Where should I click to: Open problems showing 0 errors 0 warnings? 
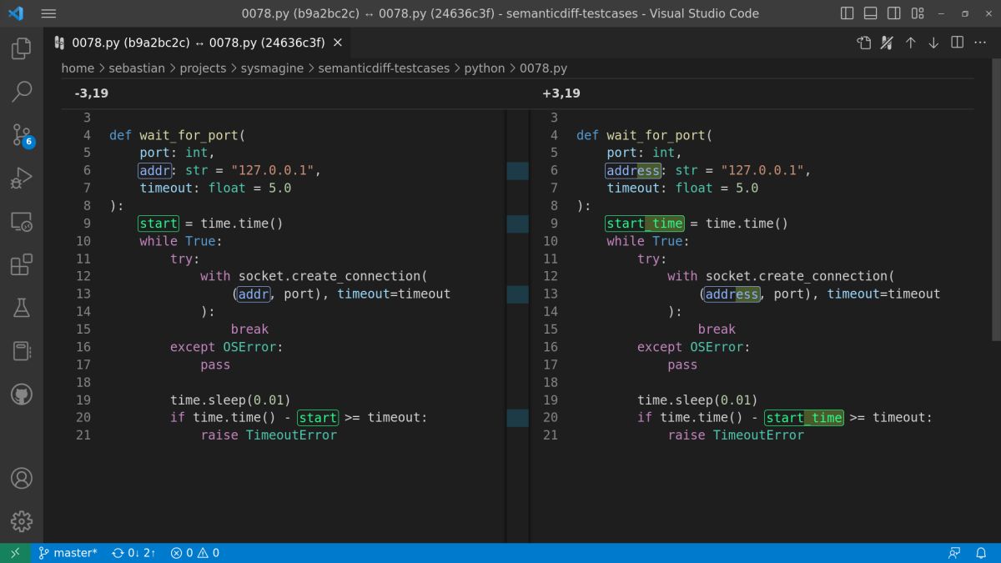194,553
